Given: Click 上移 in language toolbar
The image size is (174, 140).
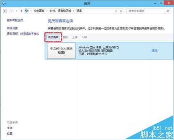Looking at the screenshot, I should click(x=75, y=37).
